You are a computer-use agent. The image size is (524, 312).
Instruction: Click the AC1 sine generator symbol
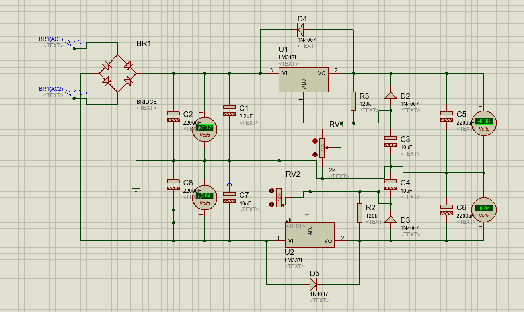tap(76, 44)
